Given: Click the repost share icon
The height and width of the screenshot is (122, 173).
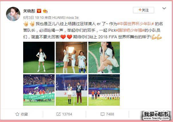Looking at the screenshot, I should 58,114.
